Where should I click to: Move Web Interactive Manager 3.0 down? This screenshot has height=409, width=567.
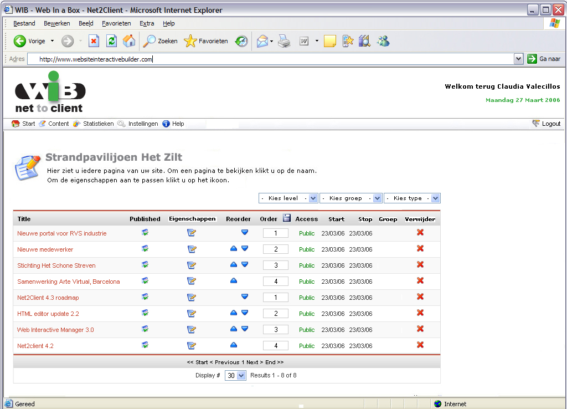[x=245, y=329]
